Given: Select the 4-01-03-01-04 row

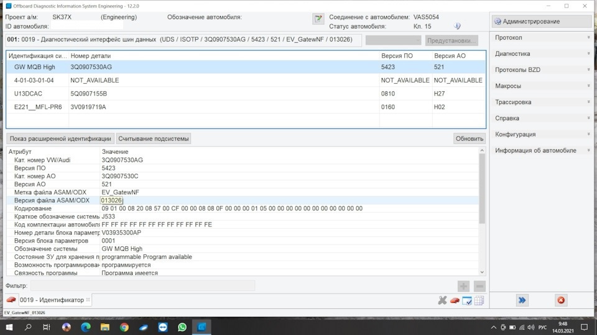Looking at the screenshot, I should point(246,80).
